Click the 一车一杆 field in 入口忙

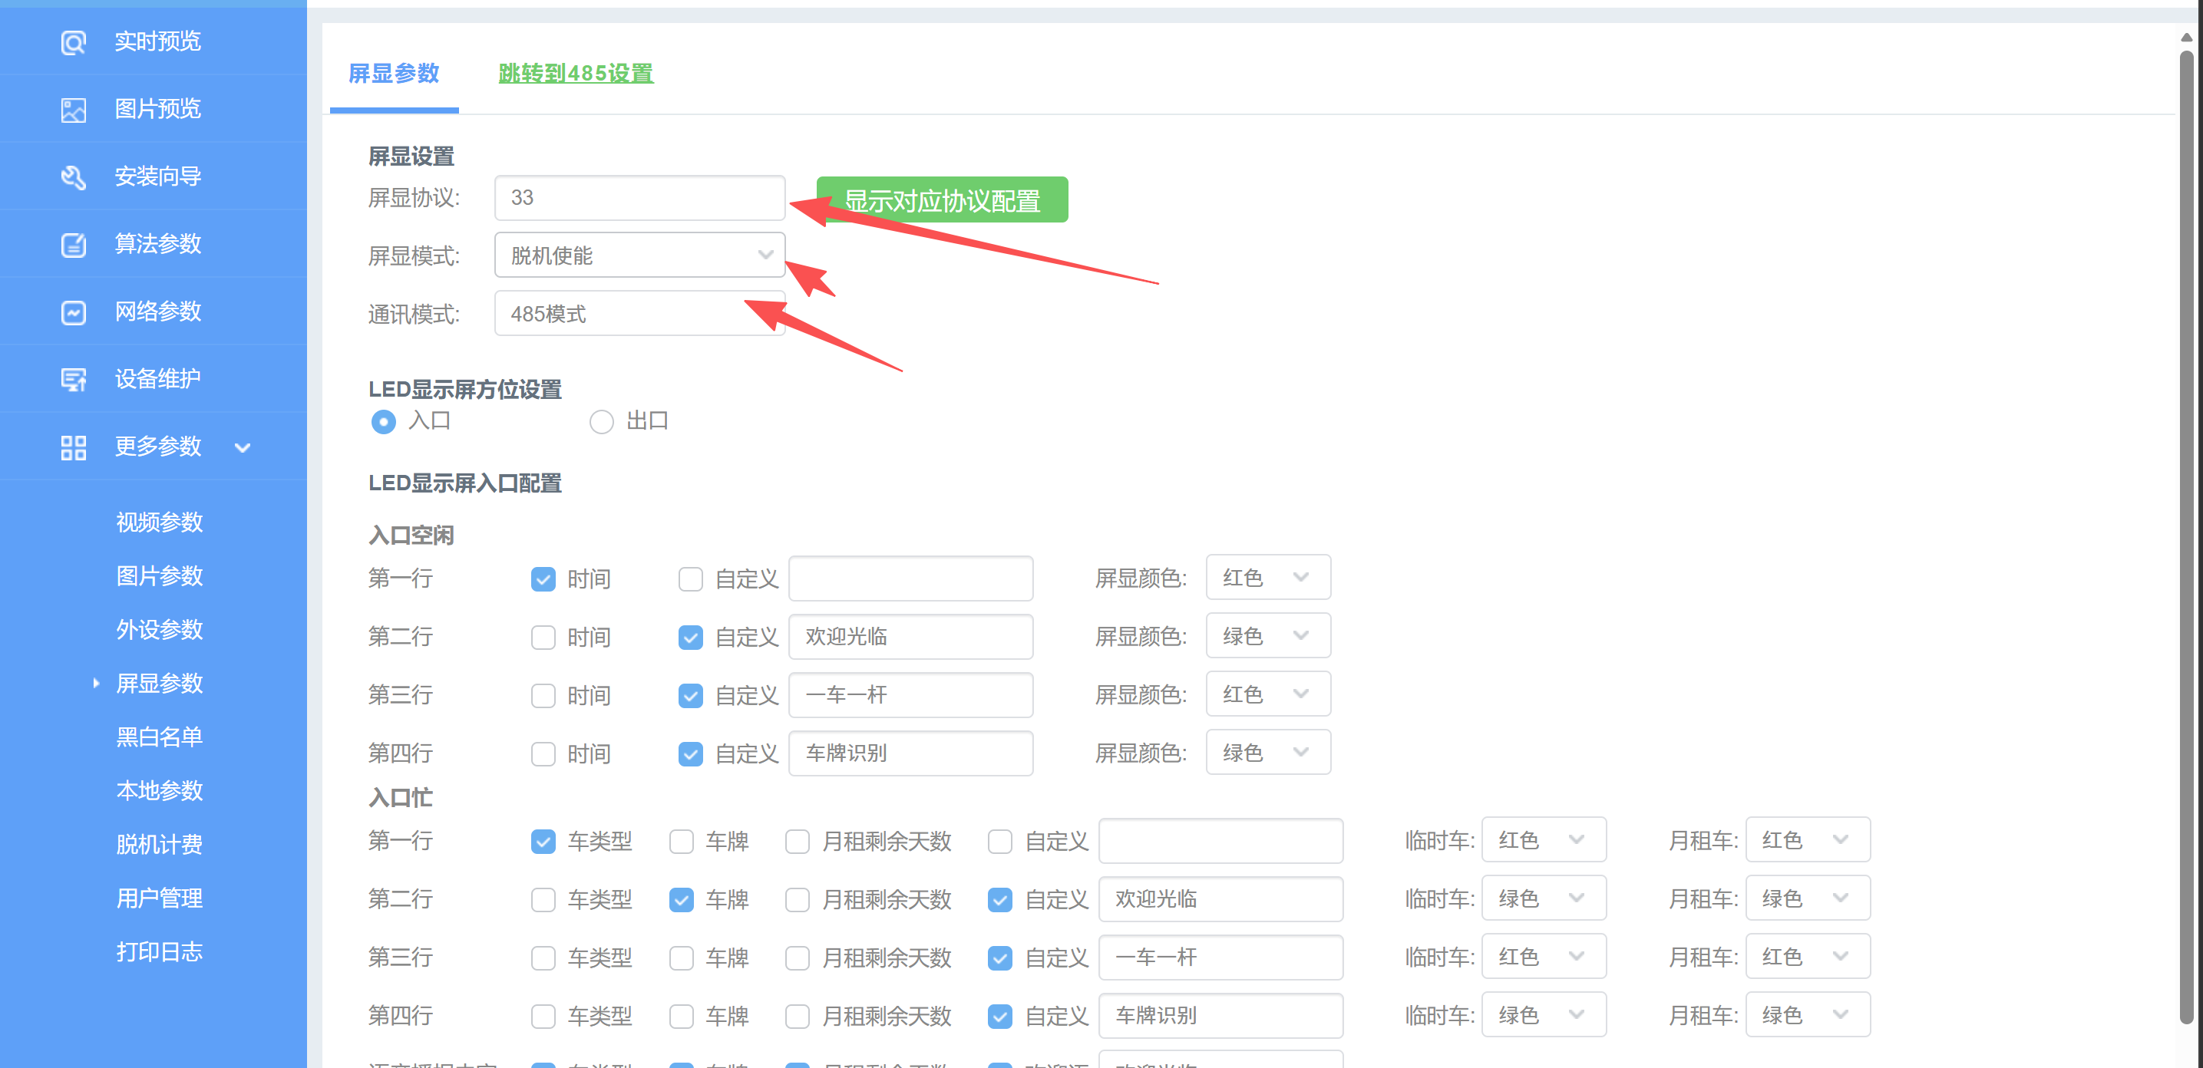pyautogui.click(x=1220, y=957)
